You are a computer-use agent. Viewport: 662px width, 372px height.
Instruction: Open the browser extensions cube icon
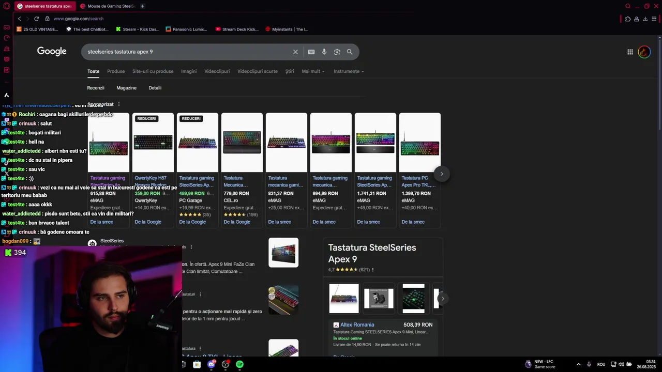tap(628, 19)
